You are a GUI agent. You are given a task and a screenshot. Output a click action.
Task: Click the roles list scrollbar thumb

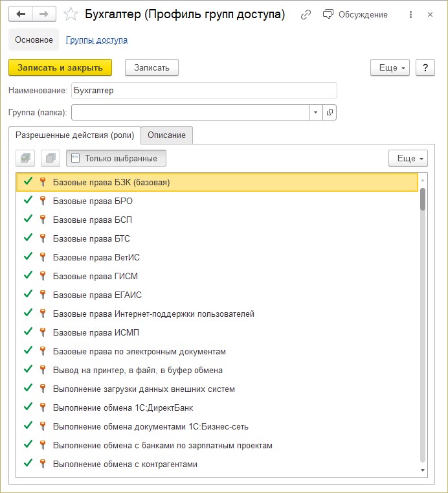point(423,199)
